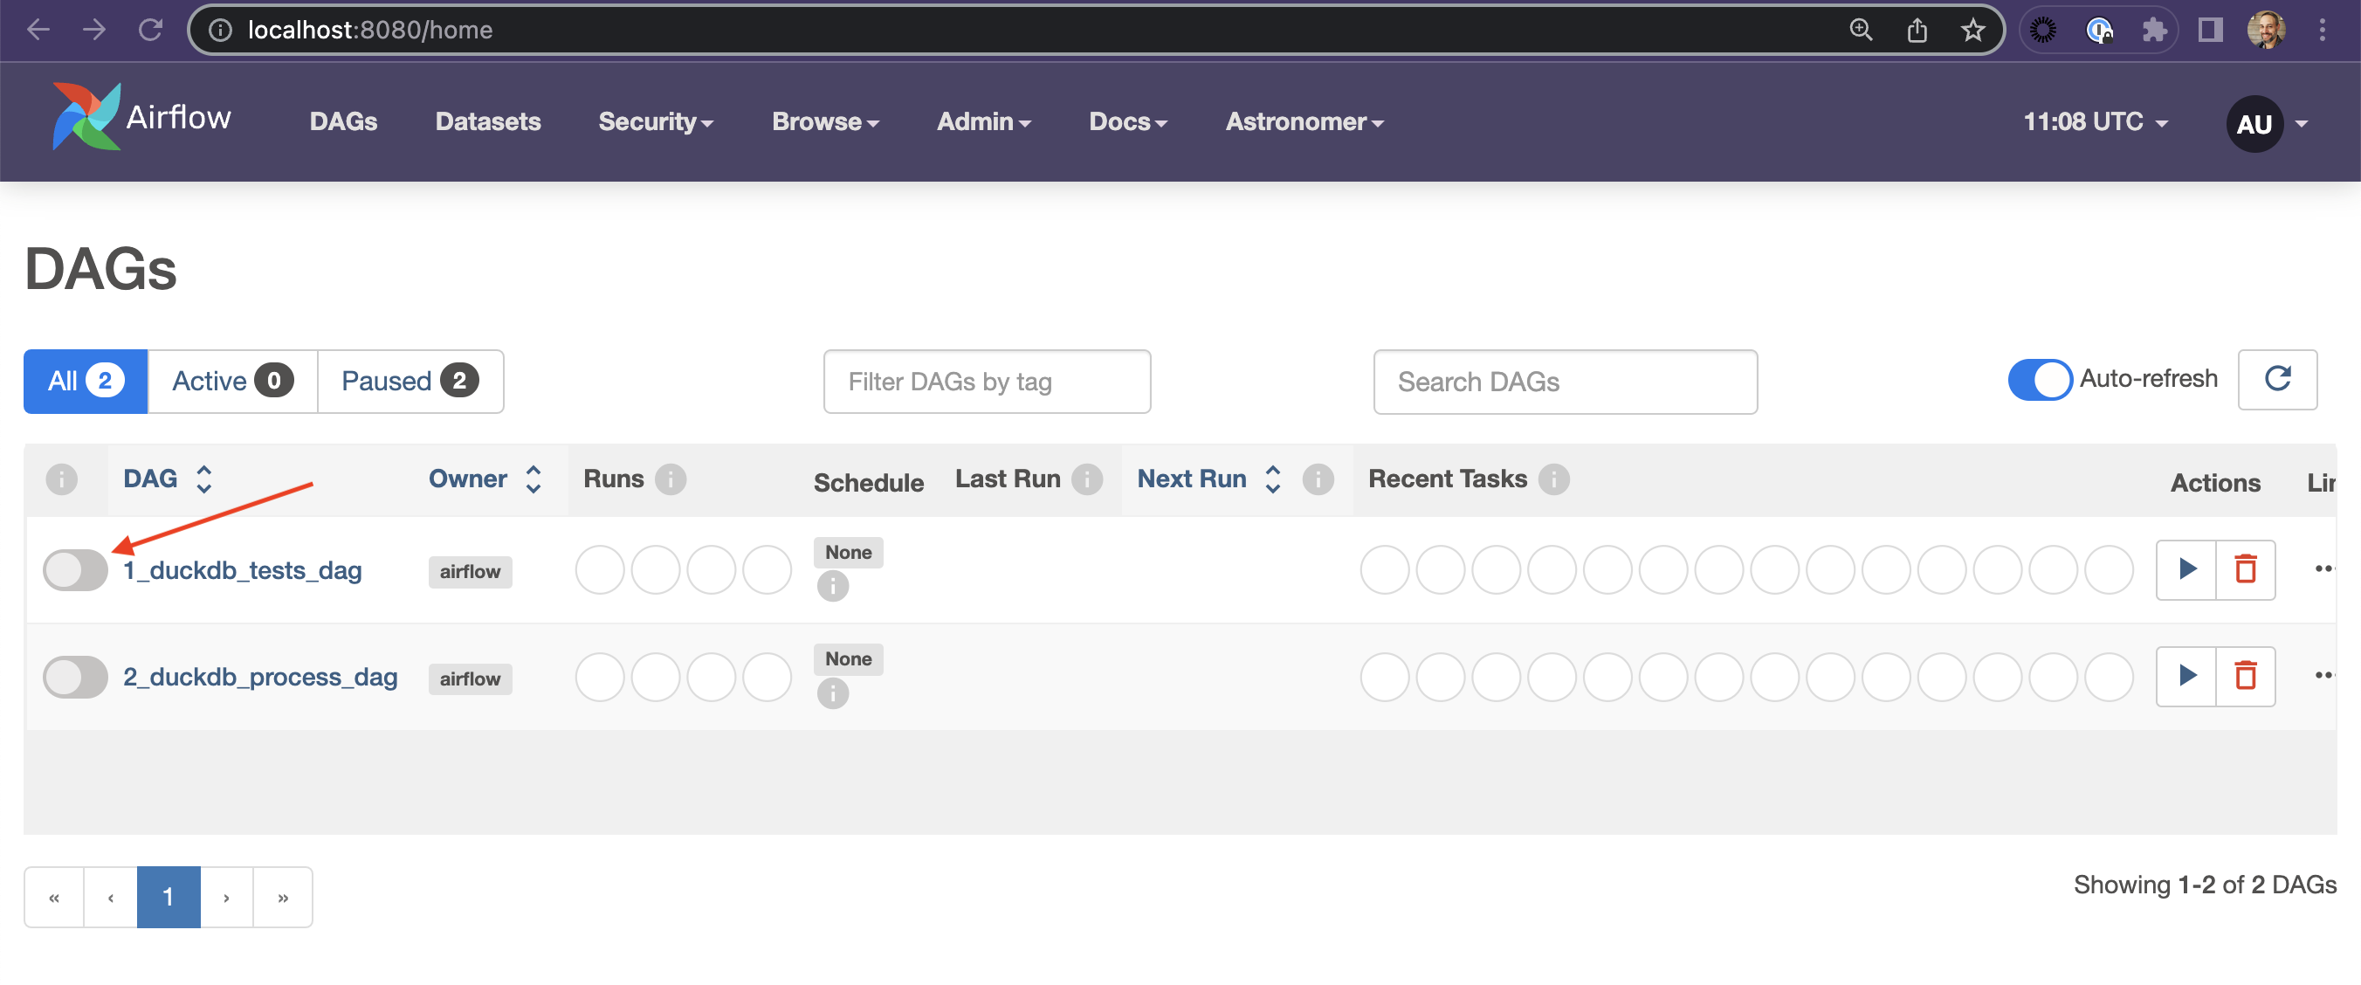Disable the Auto-refresh switch
This screenshot has height=985, width=2361.
(2040, 379)
